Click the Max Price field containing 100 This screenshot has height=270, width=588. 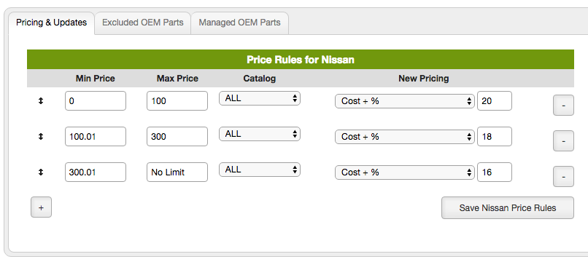[177, 101]
